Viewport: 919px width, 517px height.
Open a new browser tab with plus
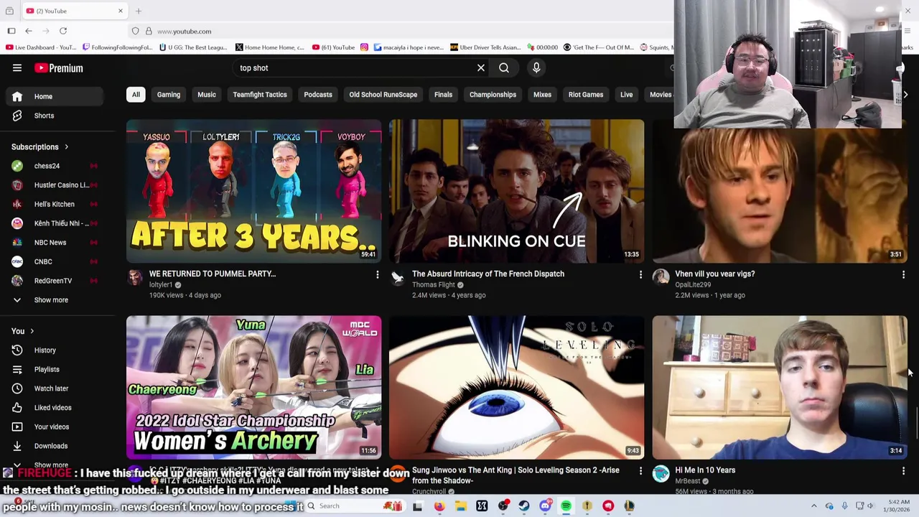pos(139,11)
